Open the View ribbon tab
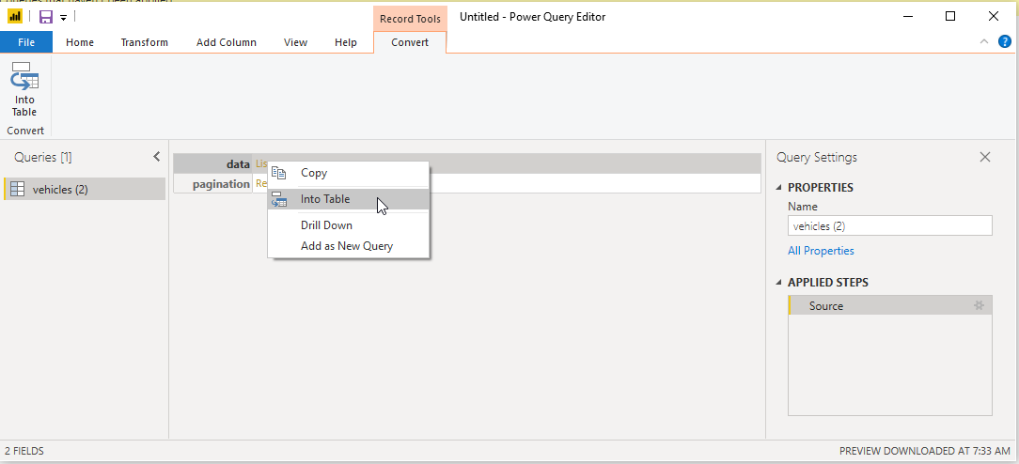1019x464 pixels. click(x=296, y=42)
